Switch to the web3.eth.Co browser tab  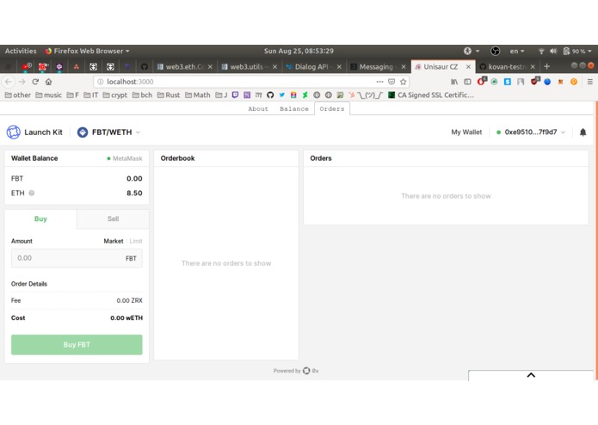point(184,67)
